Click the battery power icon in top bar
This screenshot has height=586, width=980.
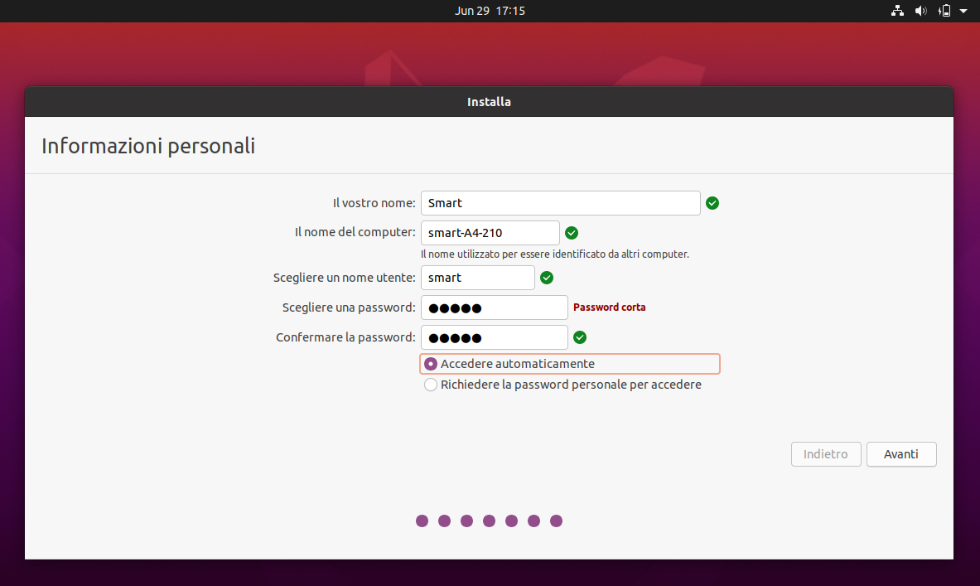pos(944,11)
